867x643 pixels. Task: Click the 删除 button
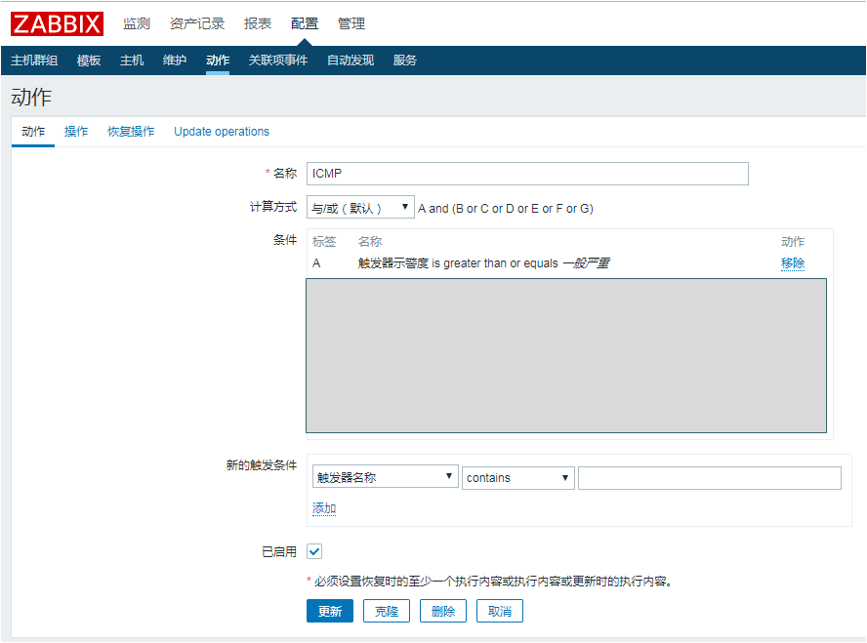tap(443, 611)
